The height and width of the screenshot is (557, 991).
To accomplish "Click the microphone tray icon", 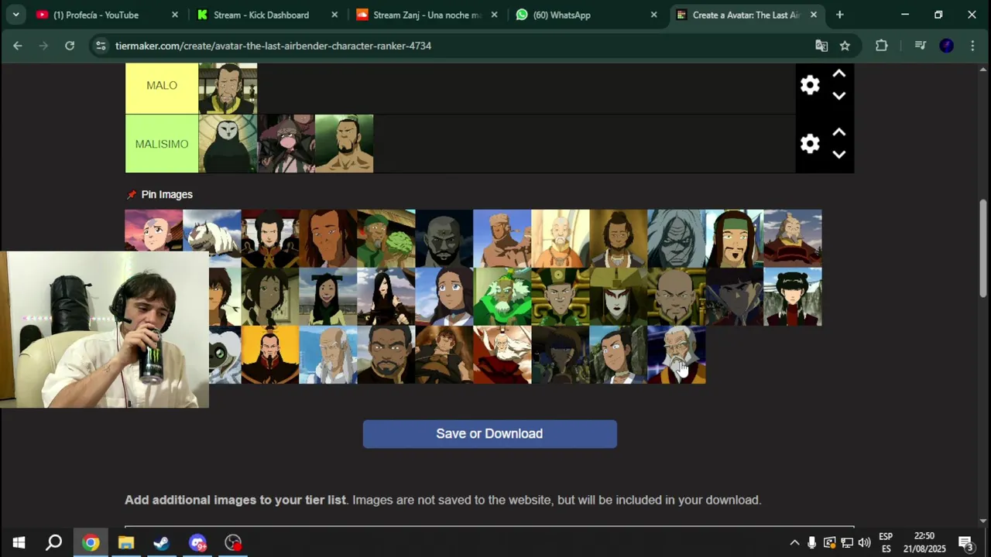I will point(811,542).
